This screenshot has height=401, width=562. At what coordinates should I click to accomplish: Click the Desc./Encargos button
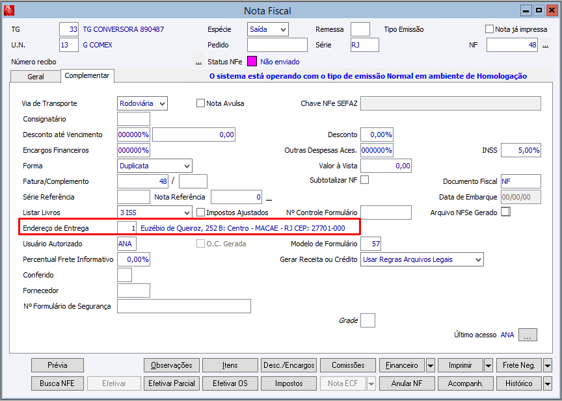pyautogui.click(x=289, y=365)
